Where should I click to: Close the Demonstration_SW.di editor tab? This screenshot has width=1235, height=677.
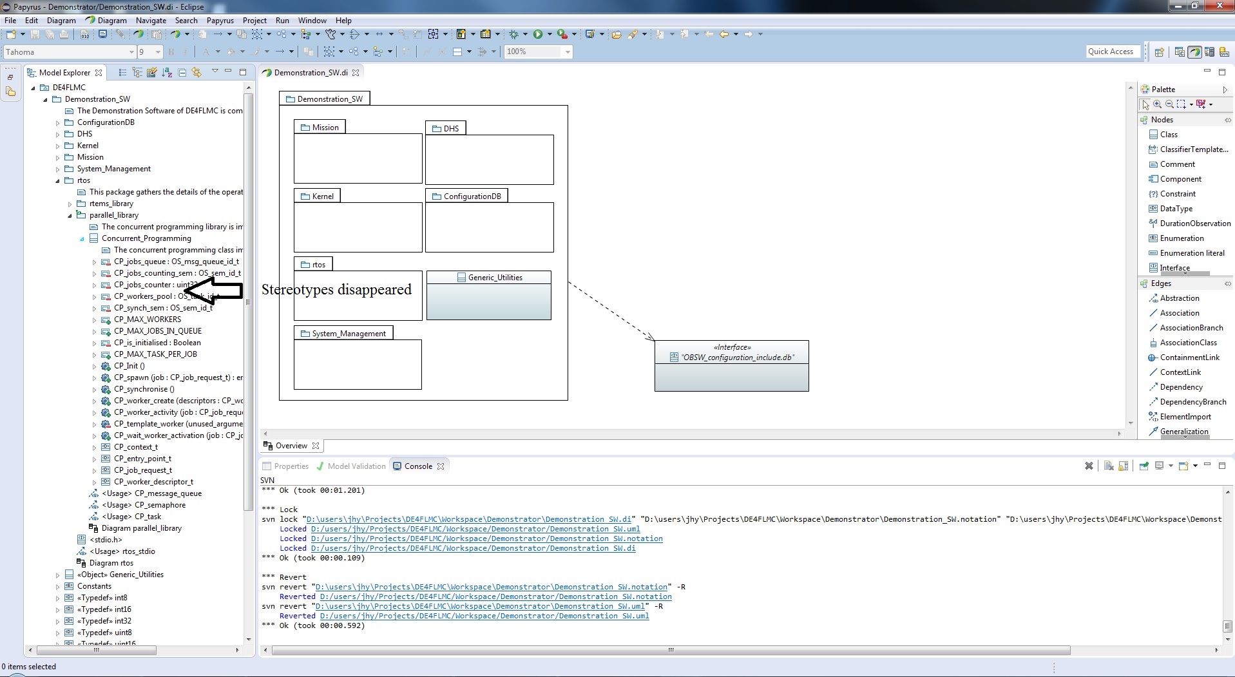pyautogui.click(x=356, y=73)
